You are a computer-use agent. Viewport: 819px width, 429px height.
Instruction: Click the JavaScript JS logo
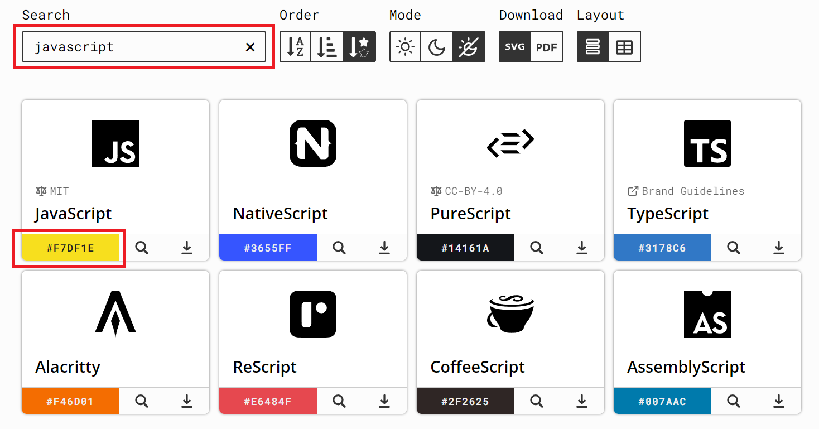tap(115, 143)
